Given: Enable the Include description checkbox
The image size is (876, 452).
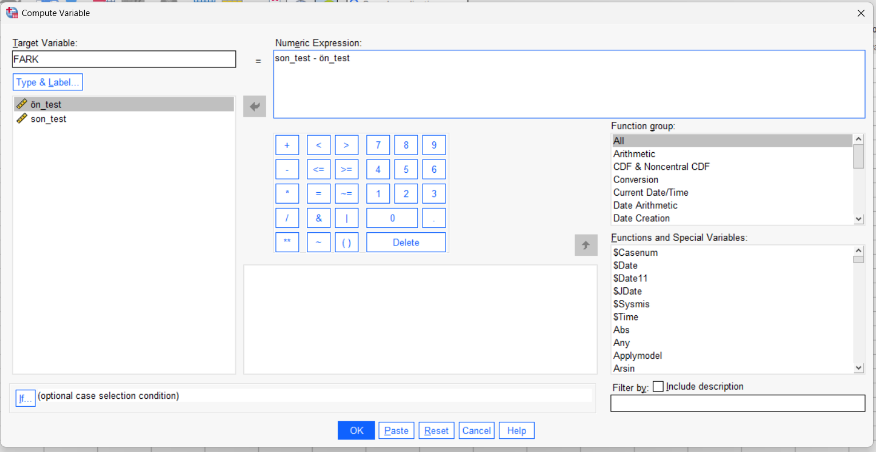Looking at the screenshot, I should pyautogui.click(x=658, y=387).
